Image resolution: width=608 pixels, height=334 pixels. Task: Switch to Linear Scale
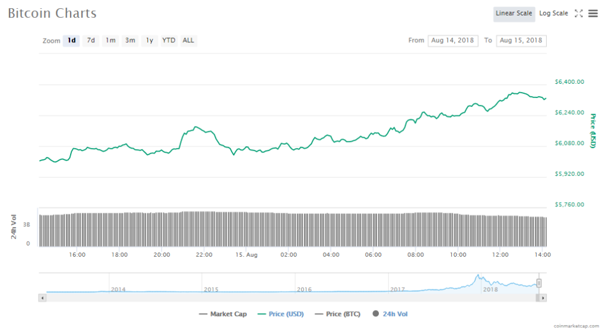514,14
